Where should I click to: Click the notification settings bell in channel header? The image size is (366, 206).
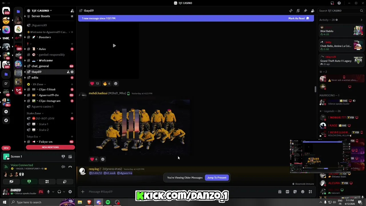coord(298,11)
